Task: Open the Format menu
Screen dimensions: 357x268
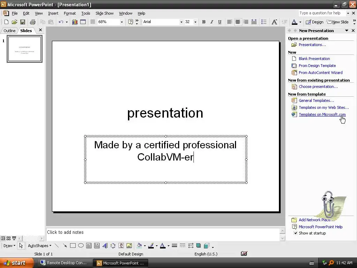Action: point(70,13)
